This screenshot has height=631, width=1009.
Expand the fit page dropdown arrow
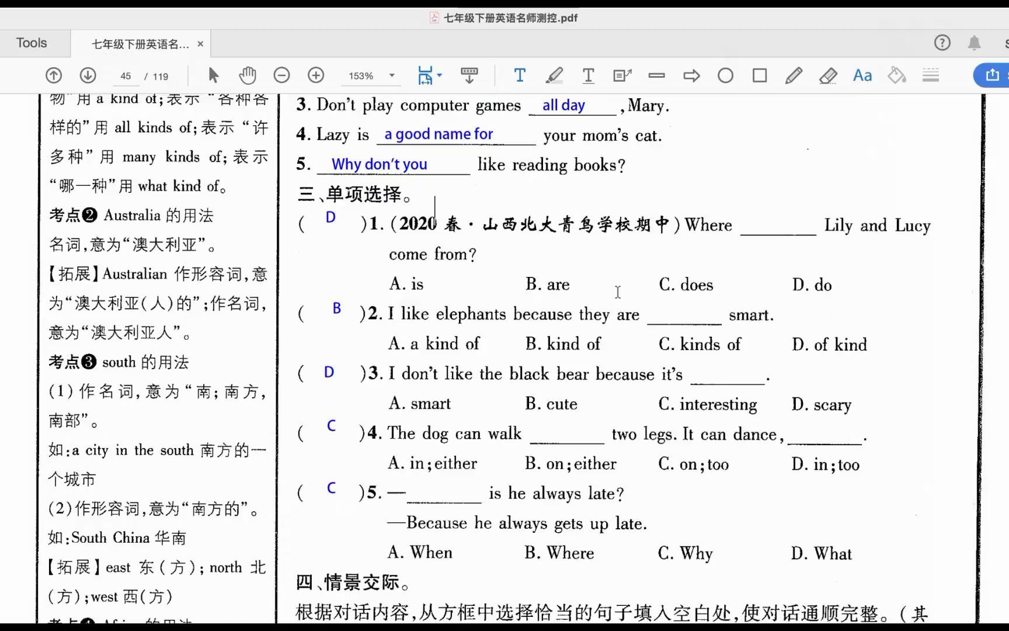(440, 75)
